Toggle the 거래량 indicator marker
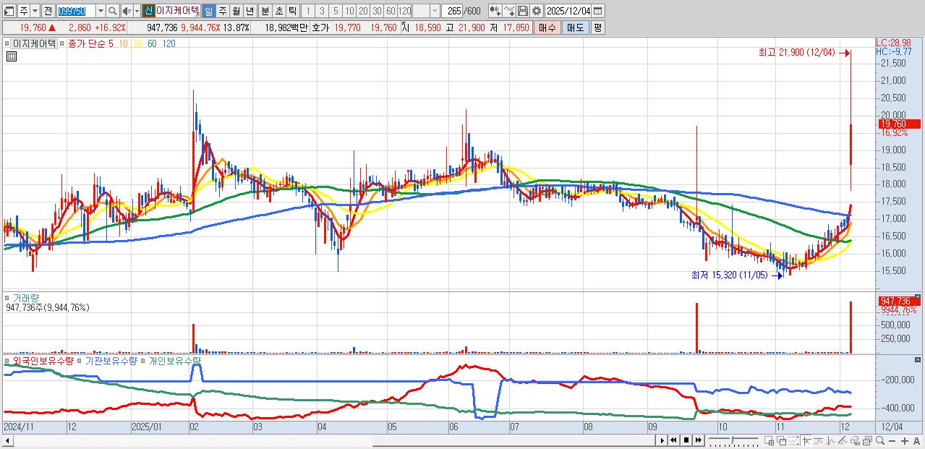 (x=7, y=297)
